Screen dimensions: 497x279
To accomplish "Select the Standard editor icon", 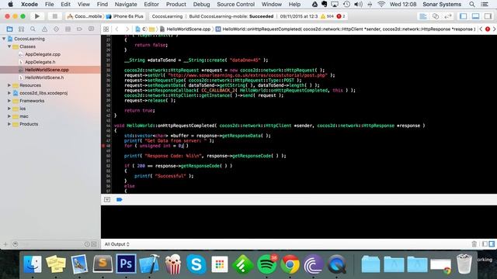I will pos(422,16).
